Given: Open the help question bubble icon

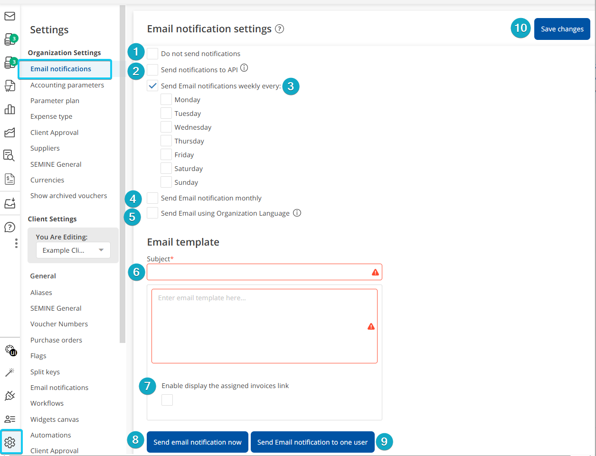Looking at the screenshot, I should [x=9, y=227].
